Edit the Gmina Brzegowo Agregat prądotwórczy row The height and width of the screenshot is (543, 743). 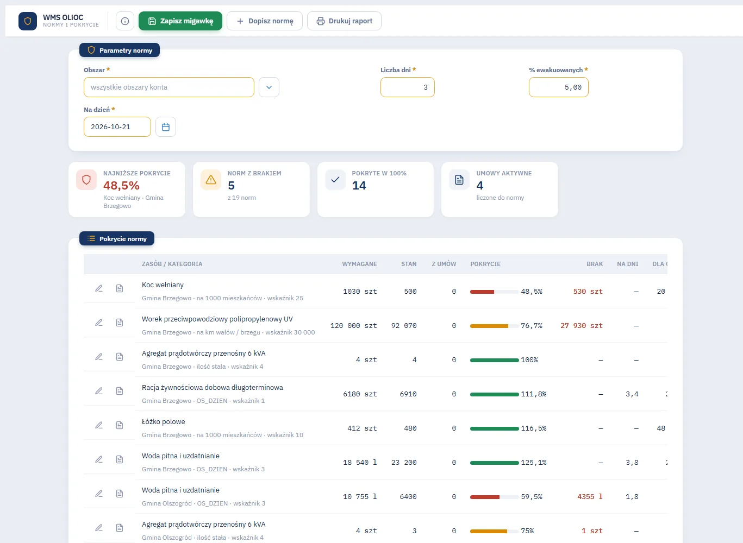tap(99, 357)
